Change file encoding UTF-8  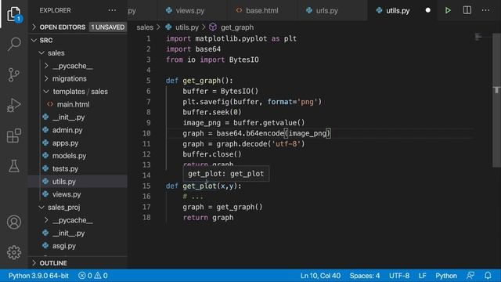click(x=399, y=276)
